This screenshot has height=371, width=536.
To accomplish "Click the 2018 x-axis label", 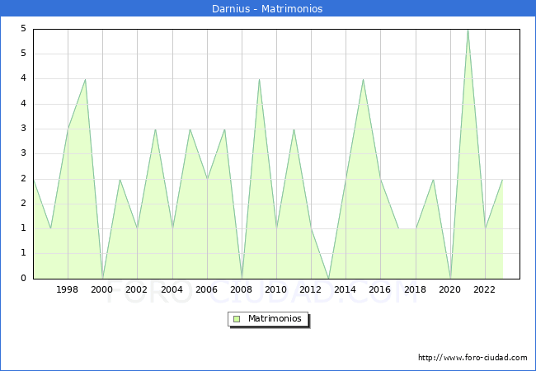I will [416, 289].
